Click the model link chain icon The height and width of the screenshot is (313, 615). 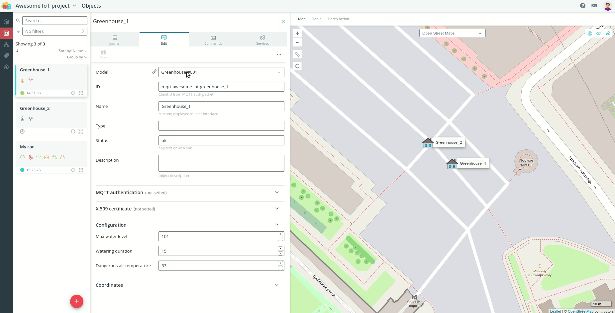pyautogui.click(x=154, y=72)
